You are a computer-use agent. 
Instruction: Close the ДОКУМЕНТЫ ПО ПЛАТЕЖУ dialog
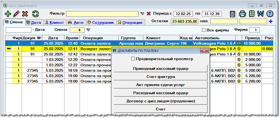pos(204,51)
